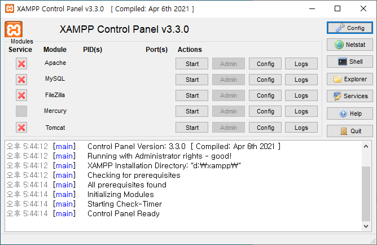Toggle the Mercury service checkbox
This screenshot has height=245, width=377.
click(x=21, y=111)
